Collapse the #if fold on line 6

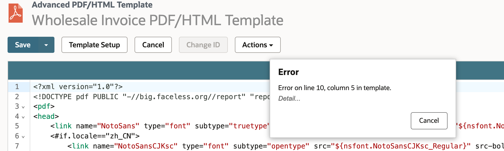[23, 137]
